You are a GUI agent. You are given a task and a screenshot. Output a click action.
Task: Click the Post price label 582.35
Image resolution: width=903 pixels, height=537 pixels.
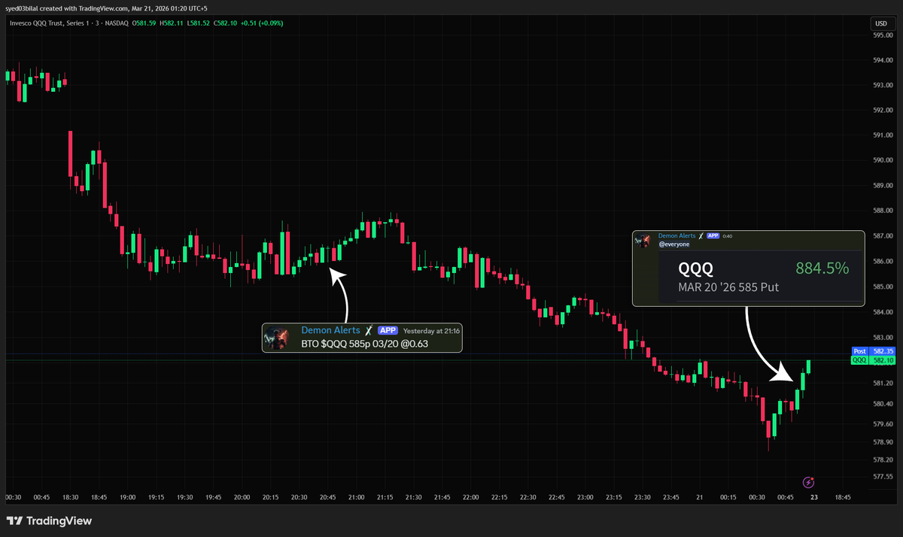pos(872,351)
